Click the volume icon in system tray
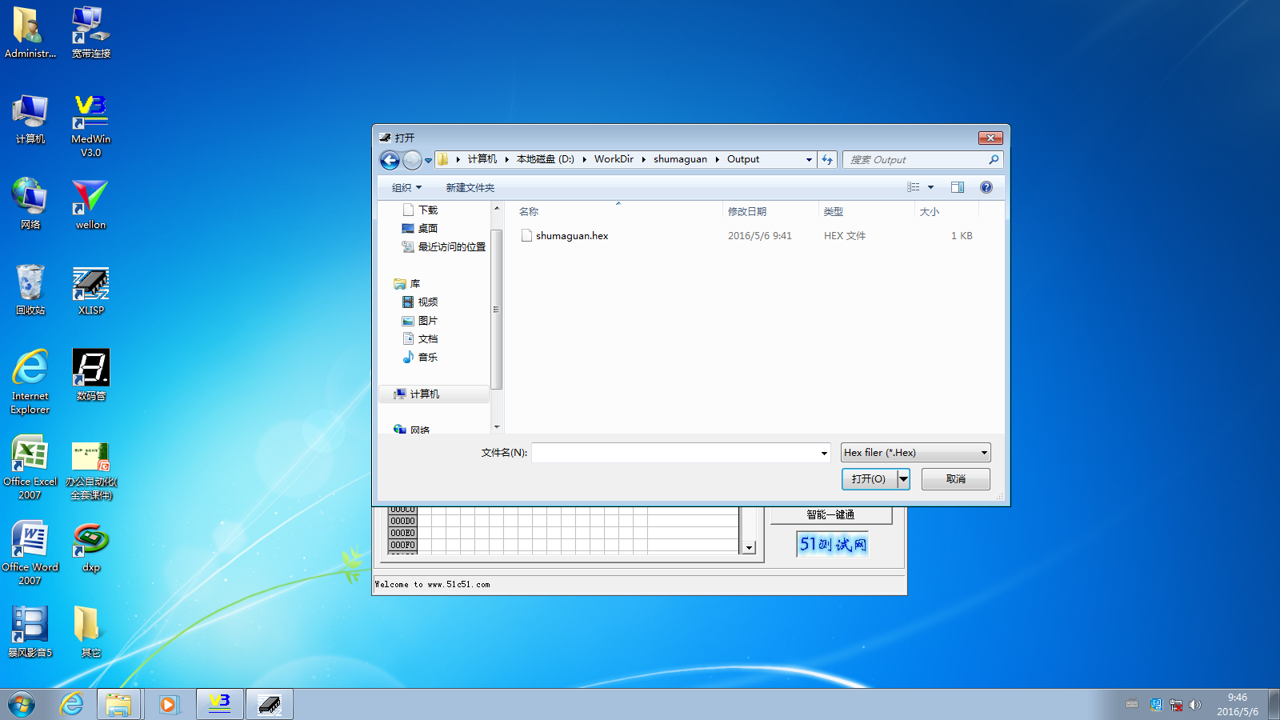The image size is (1280, 720). coord(1195,705)
